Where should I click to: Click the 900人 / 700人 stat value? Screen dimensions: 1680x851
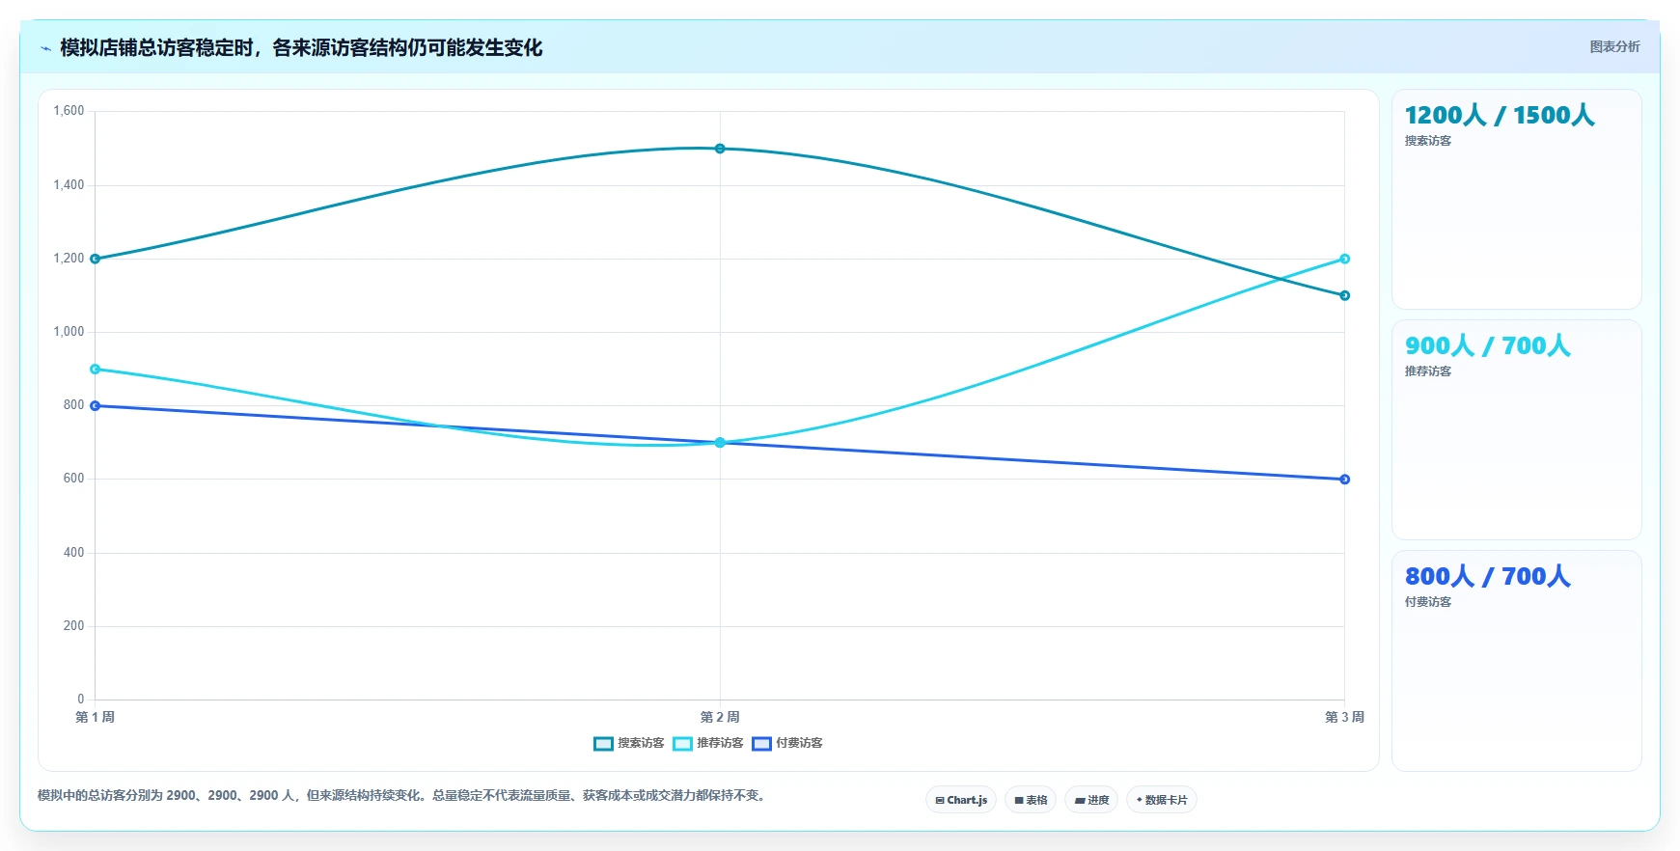1487,345
